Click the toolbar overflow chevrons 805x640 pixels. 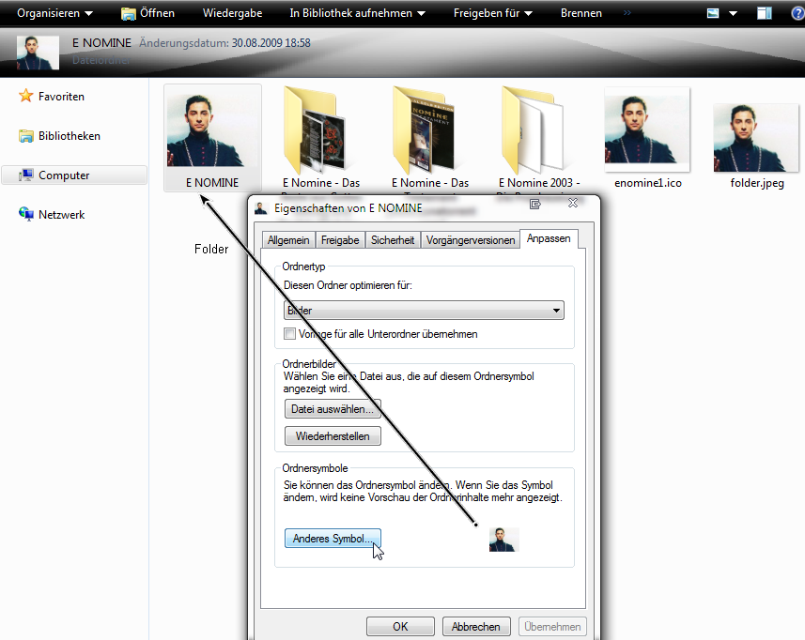pos(627,13)
